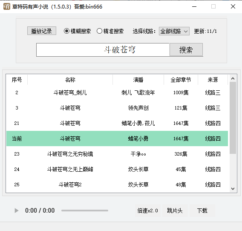Toggle the 倍速x2.0 playback speed

[x=148, y=211]
